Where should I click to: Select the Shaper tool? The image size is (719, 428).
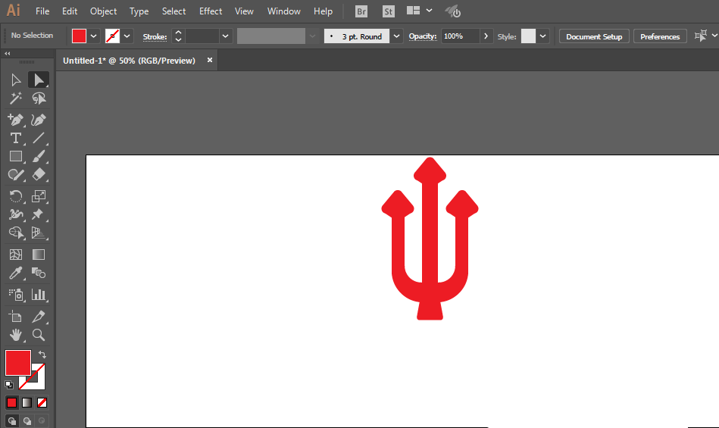[16, 174]
